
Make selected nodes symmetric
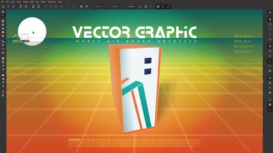[56, 6]
